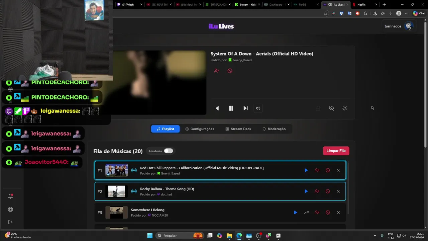This screenshot has width=428, height=241.
Task: Bookmark this page with star icon
Action: tap(325, 13)
